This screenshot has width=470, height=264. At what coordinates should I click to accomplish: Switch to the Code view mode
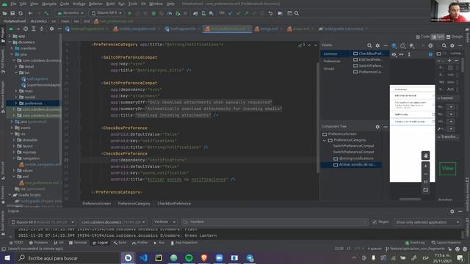tap(423, 37)
